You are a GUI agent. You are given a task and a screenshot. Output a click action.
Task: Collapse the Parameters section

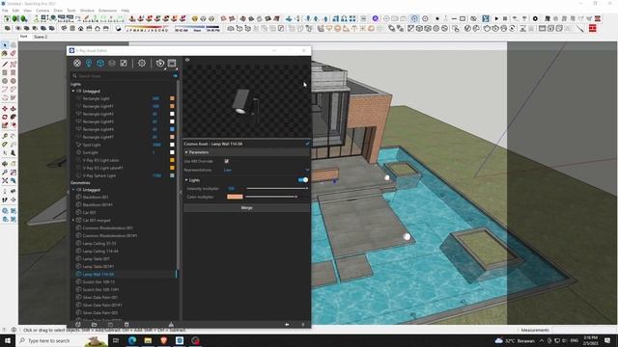[x=186, y=152]
